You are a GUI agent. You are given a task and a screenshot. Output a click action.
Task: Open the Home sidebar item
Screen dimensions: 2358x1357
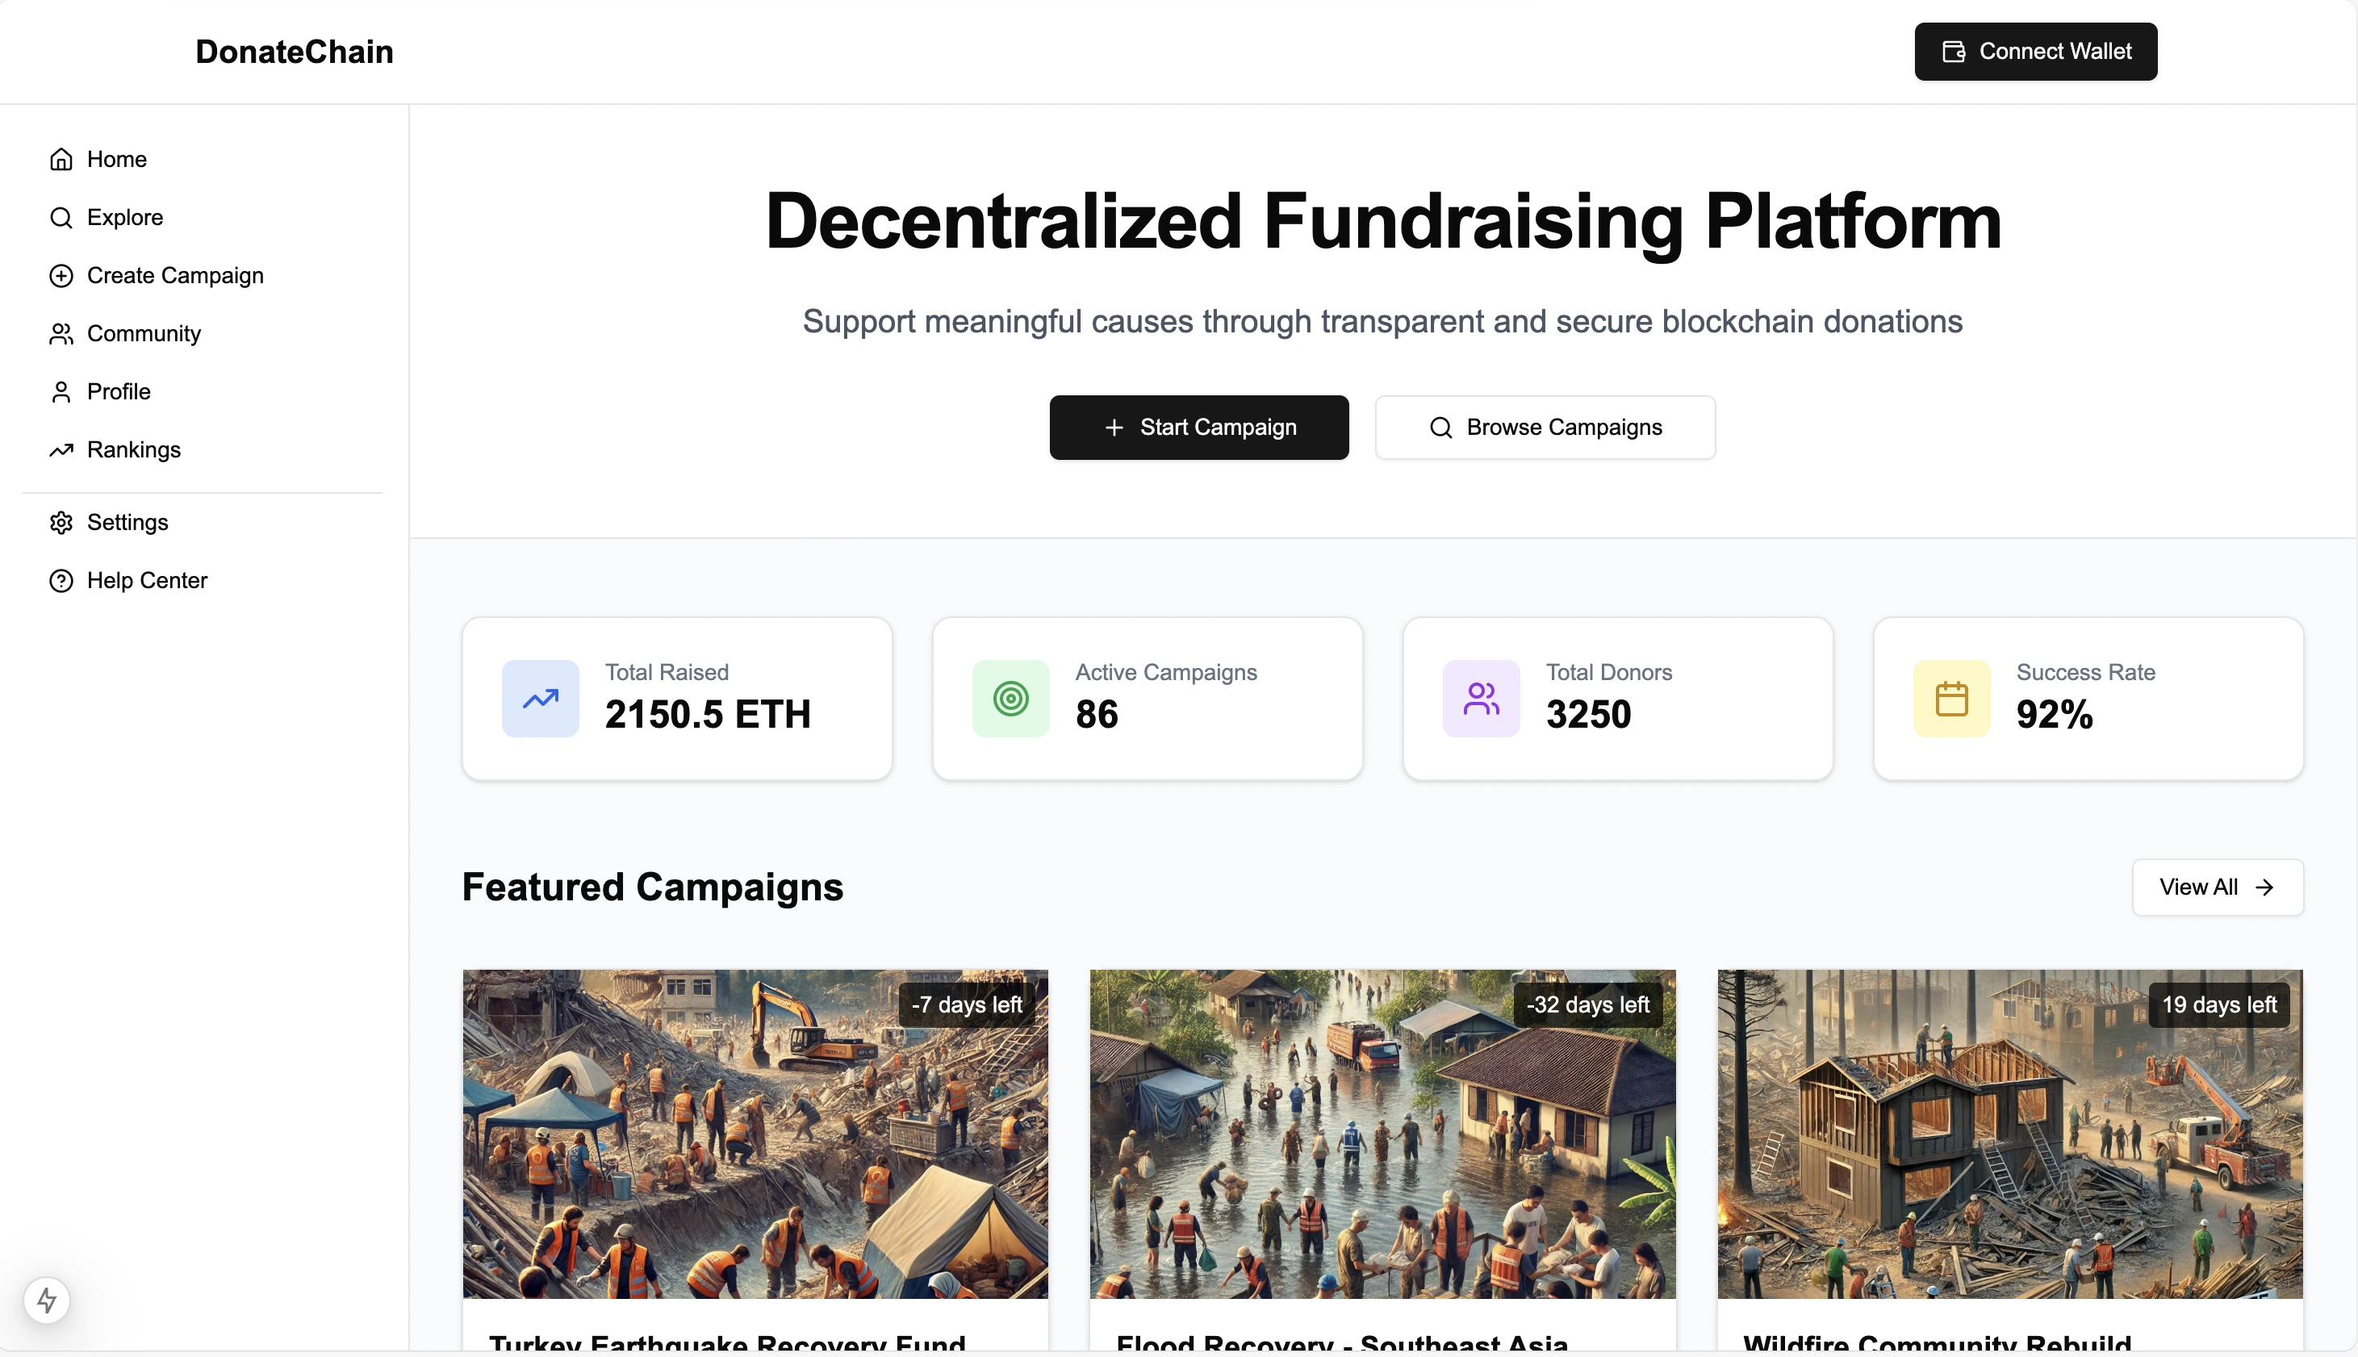coord(115,160)
